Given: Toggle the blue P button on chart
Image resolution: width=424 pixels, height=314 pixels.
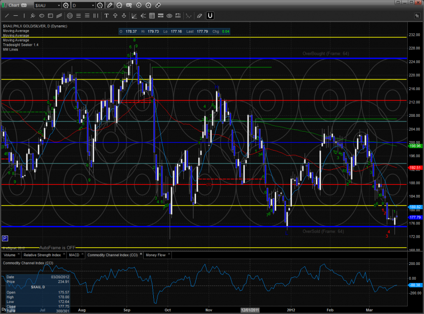Looking at the screenshot, I should 5,238.
